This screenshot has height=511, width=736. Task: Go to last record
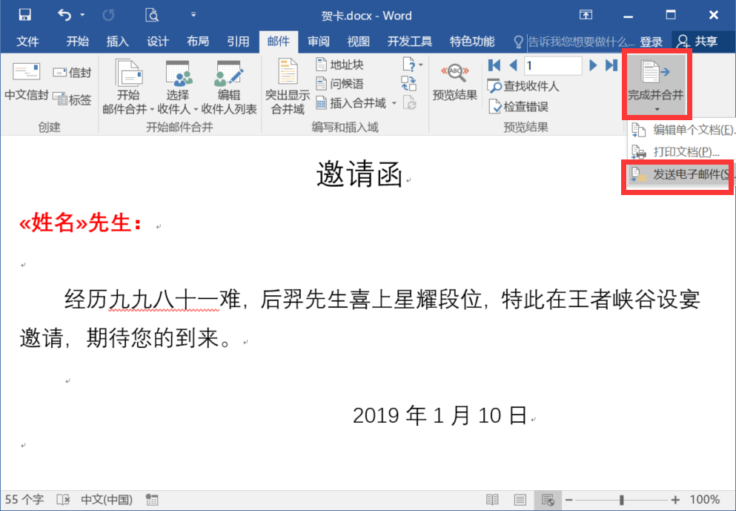[611, 65]
